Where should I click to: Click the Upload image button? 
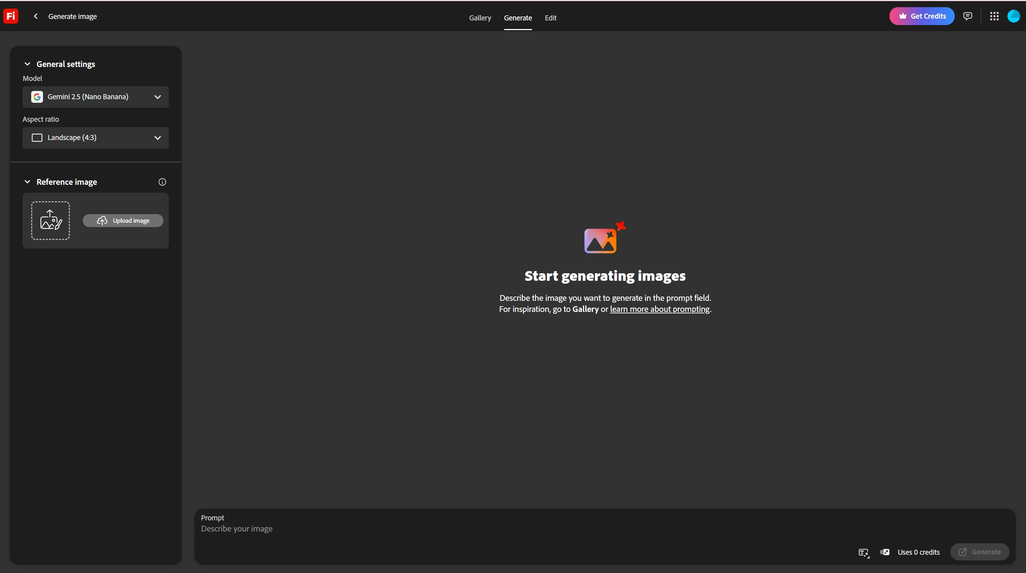(123, 221)
